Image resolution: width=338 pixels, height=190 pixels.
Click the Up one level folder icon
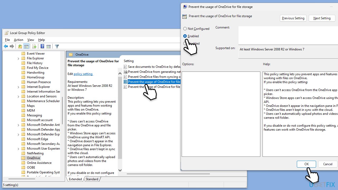pos(20,46)
